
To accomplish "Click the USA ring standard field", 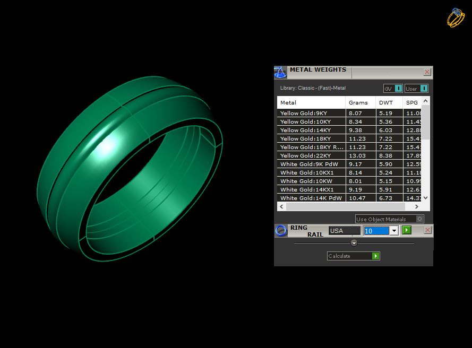I will [345, 231].
